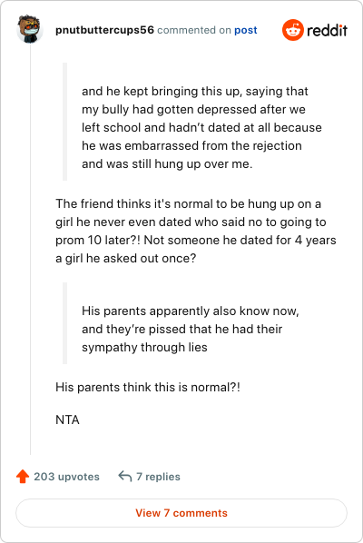This screenshot has width=363, height=543.
Task: Click the grey quote bar beside first quote
Action: pos(64,122)
